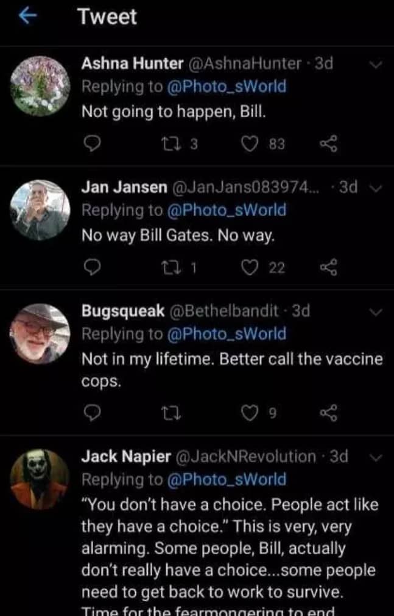
Task: Like Ashna Hunter's tweet
Action: point(248,144)
